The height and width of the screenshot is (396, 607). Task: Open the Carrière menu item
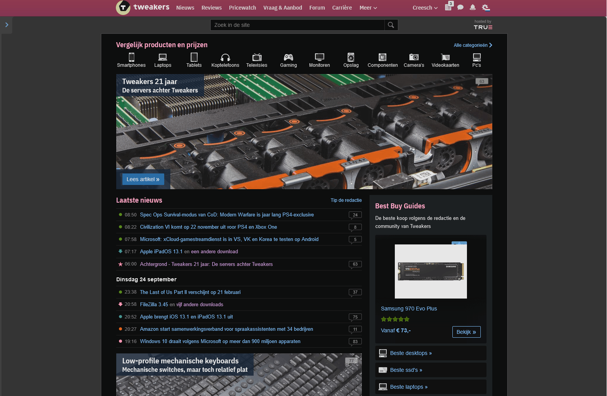[x=342, y=8]
